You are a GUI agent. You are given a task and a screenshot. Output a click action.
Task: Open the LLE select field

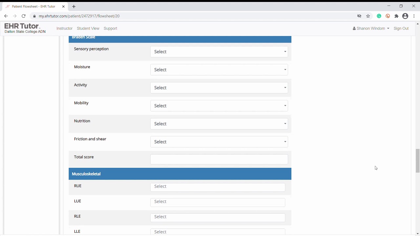coord(218,232)
